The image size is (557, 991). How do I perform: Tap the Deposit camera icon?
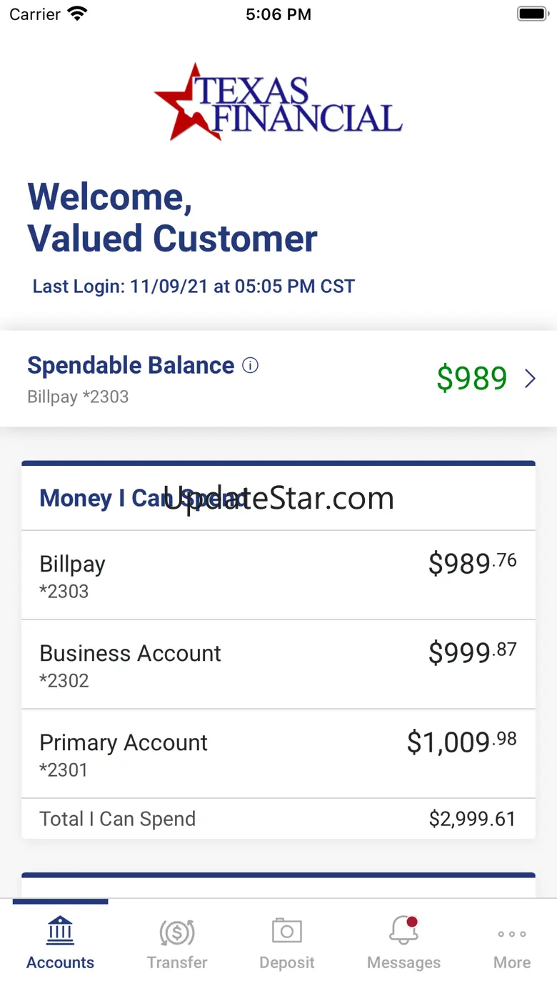click(287, 931)
